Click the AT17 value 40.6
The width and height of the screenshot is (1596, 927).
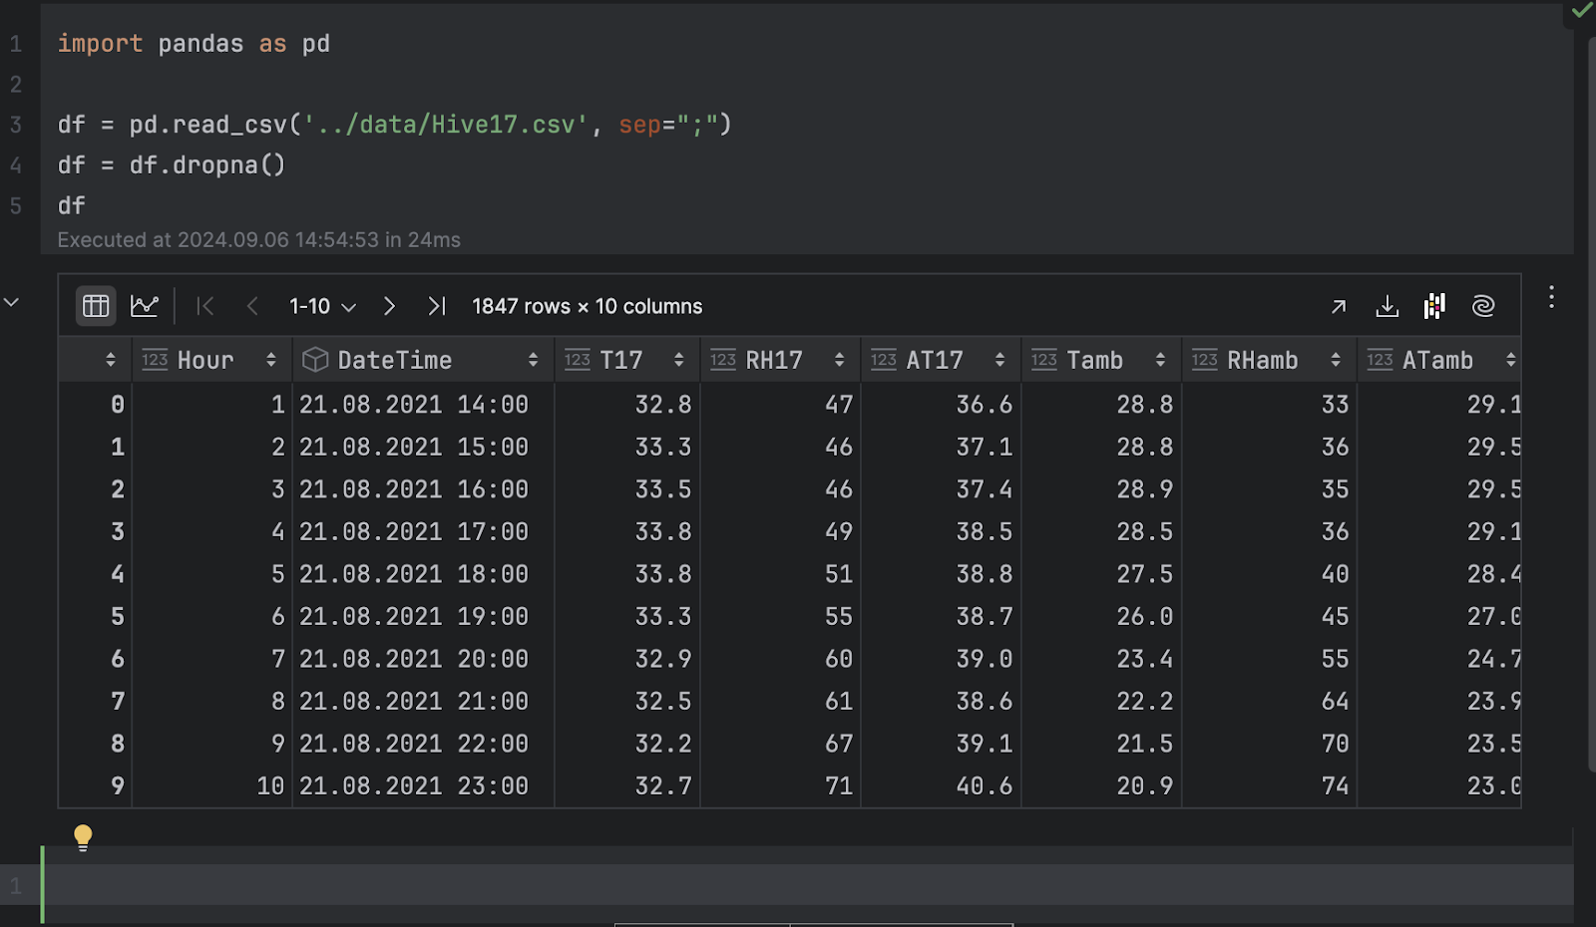click(x=985, y=785)
